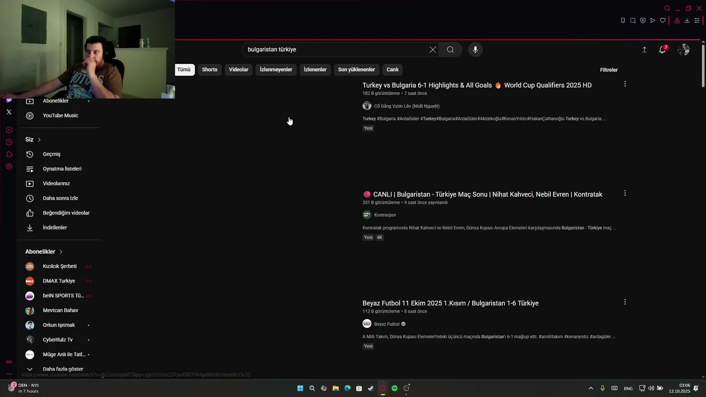Open extensions cube in the browser sidebar

(x=9, y=154)
